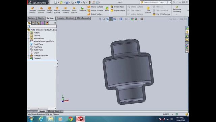
Task: Open the DimXpertManager tab
Action: [43, 23]
